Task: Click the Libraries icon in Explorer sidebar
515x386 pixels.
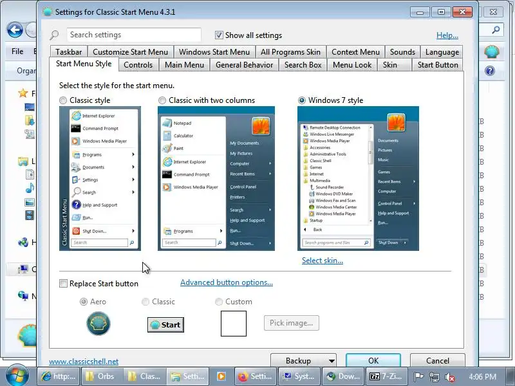Action: 23,161
